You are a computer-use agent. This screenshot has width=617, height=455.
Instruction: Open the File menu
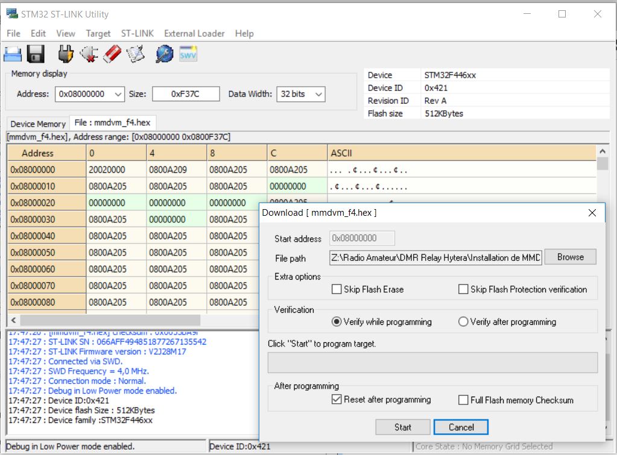tap(13, 33)
